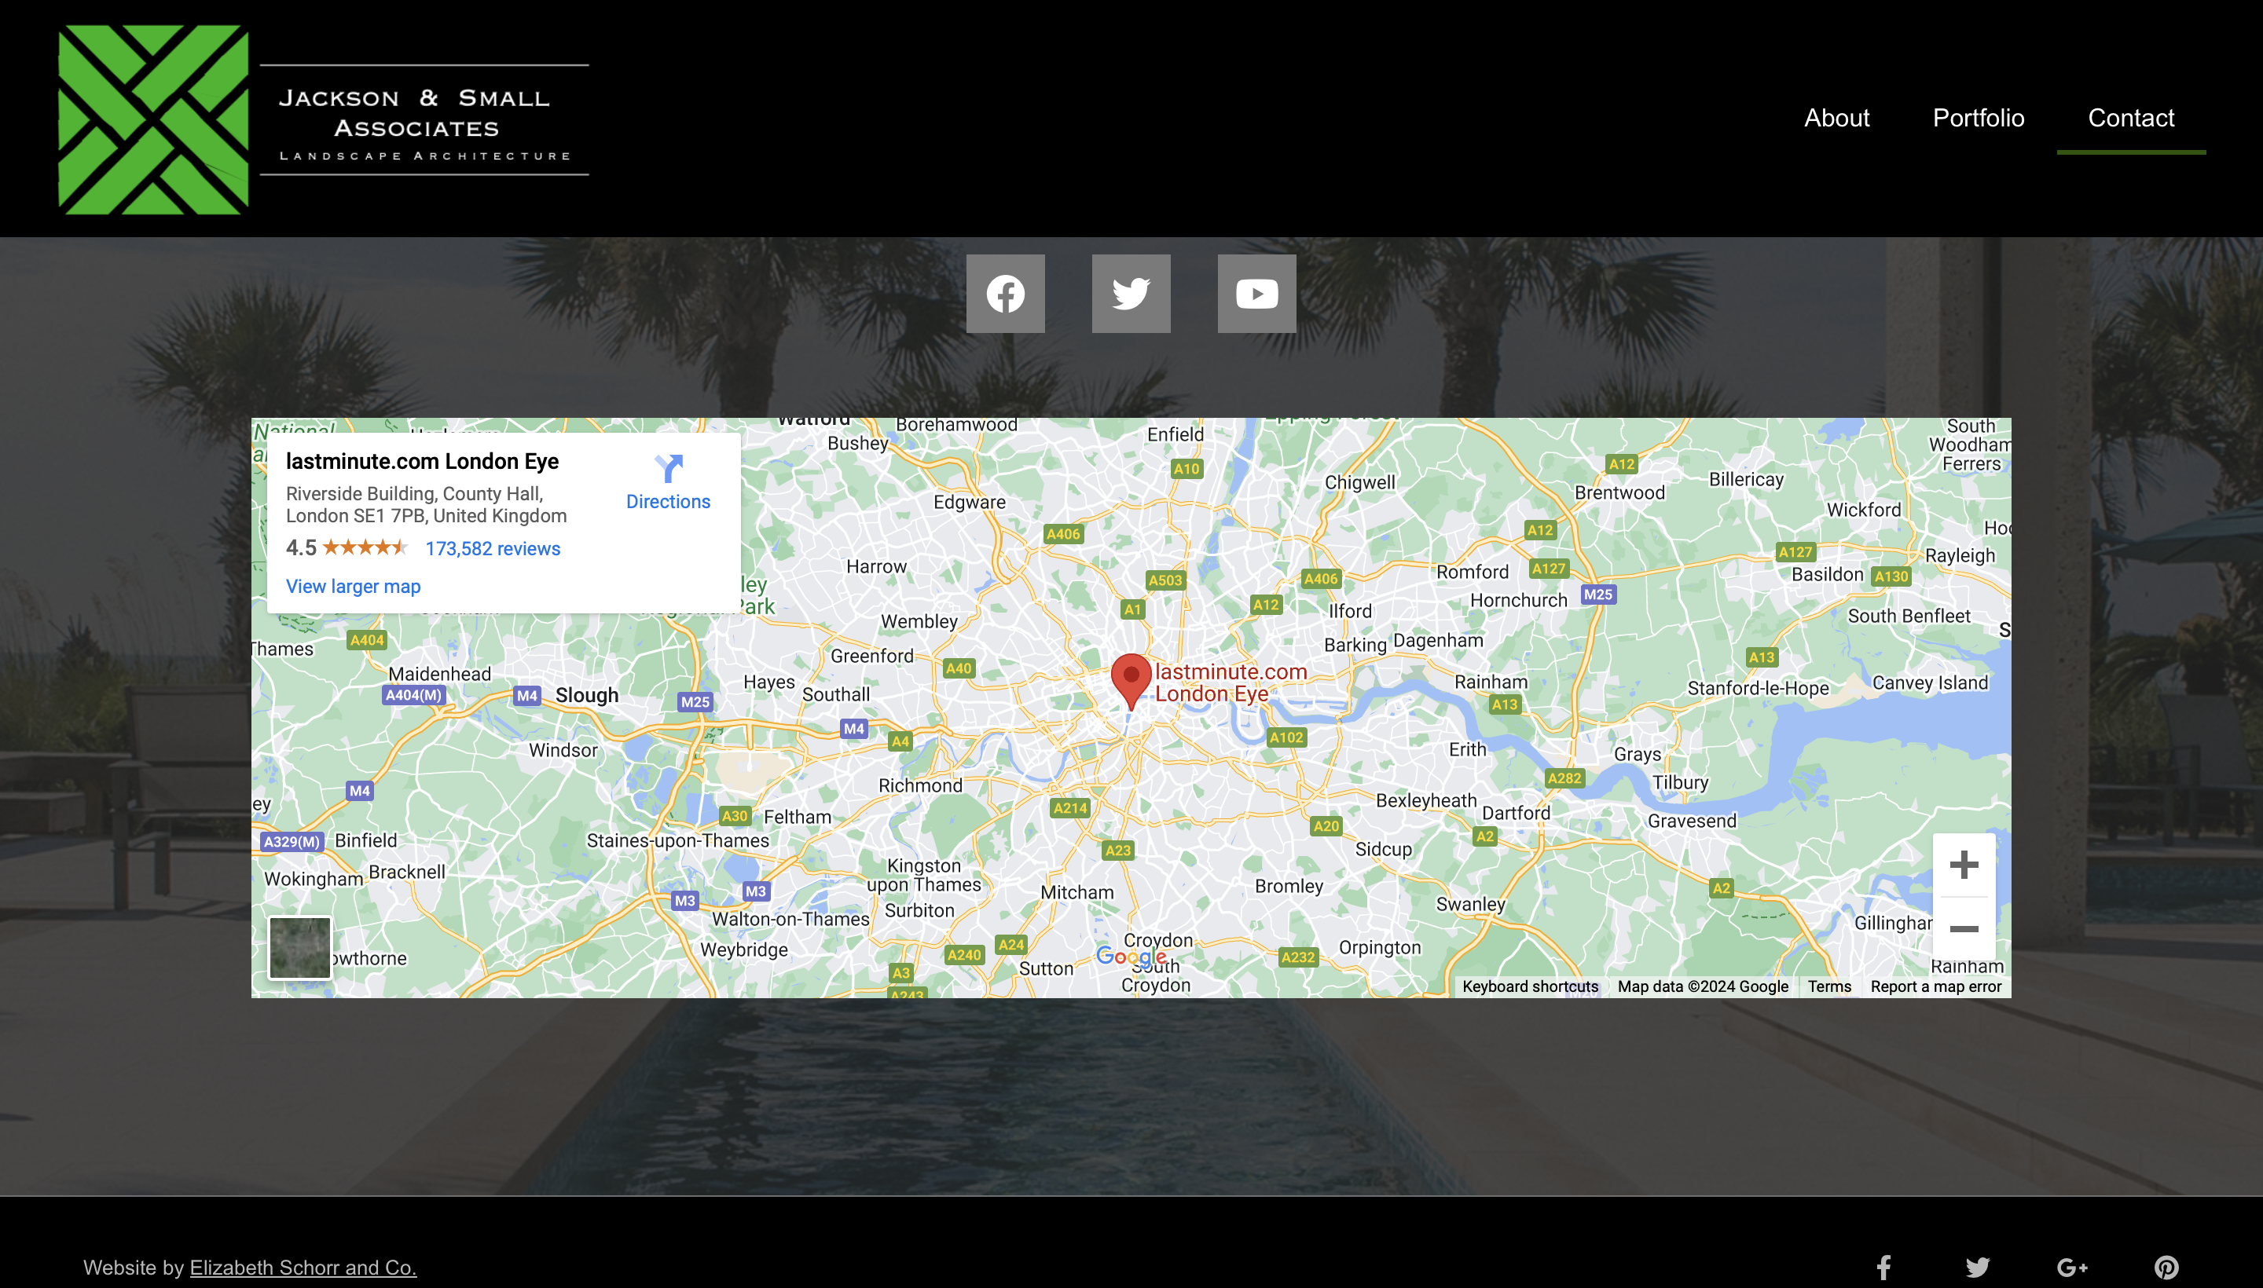Screen dimensions: 2263x1288
Task: Click the View larger map button
Action: 351,586
